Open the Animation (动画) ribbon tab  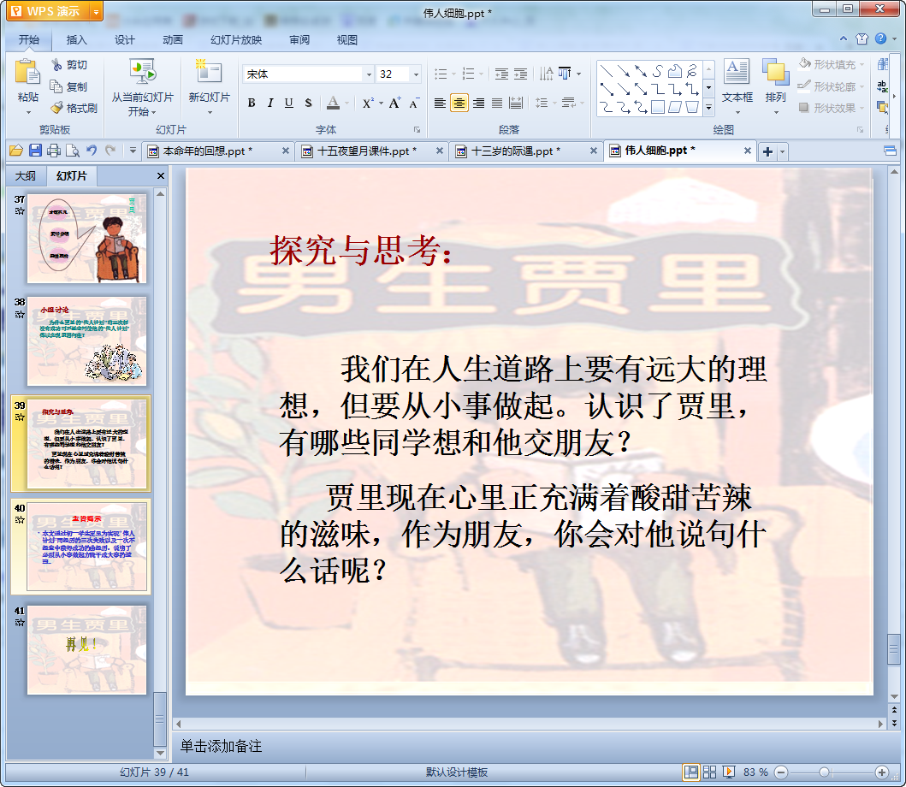pyautogui.click(x=173, y=40)
